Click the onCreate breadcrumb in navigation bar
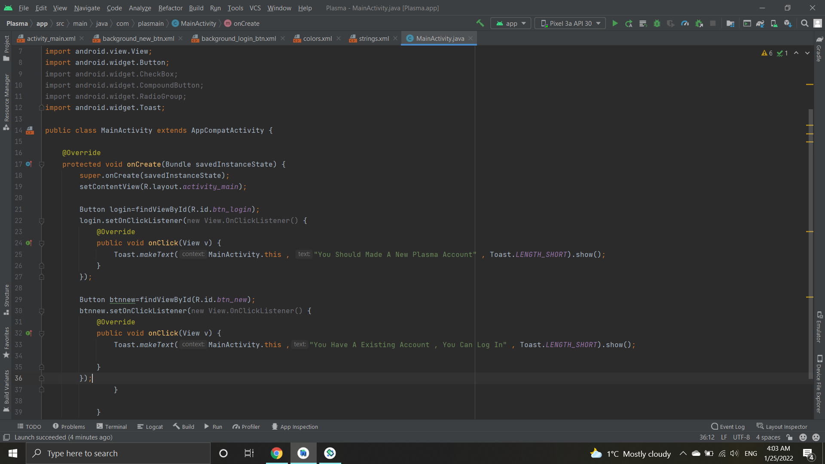The height and width of the screenshot is (464, 825). 242,23
